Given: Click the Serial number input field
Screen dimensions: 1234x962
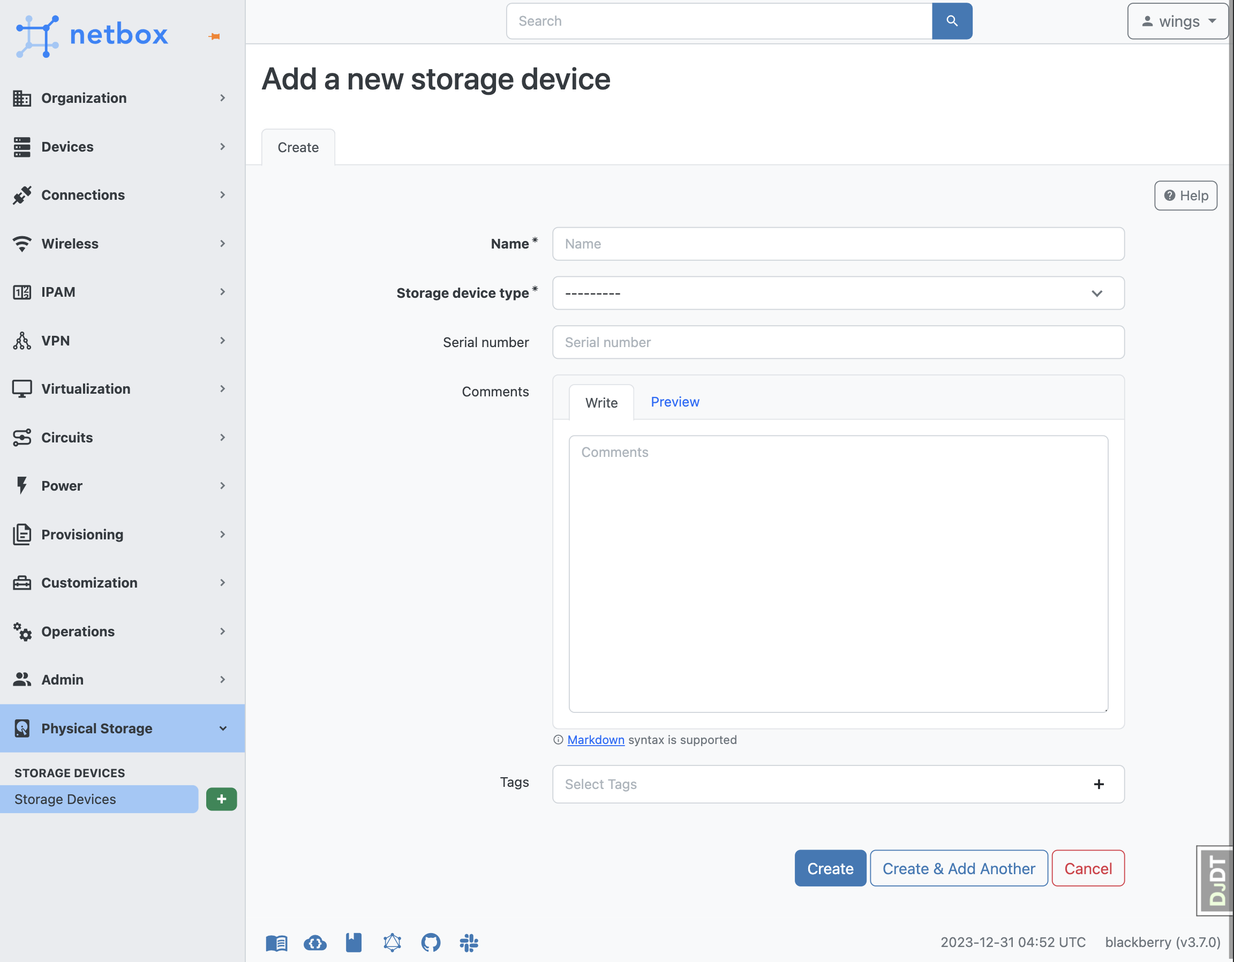Looking at the screenshot, I should 839,342.
